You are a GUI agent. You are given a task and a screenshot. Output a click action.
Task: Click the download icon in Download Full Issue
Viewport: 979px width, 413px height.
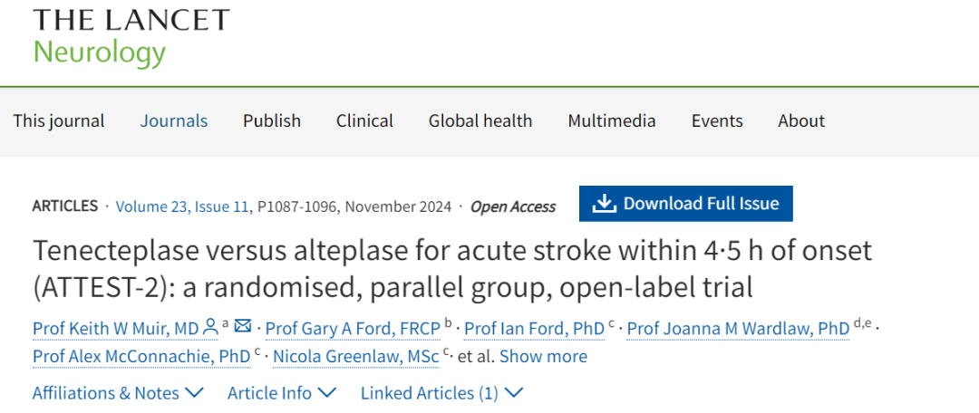tap(604, 204)
